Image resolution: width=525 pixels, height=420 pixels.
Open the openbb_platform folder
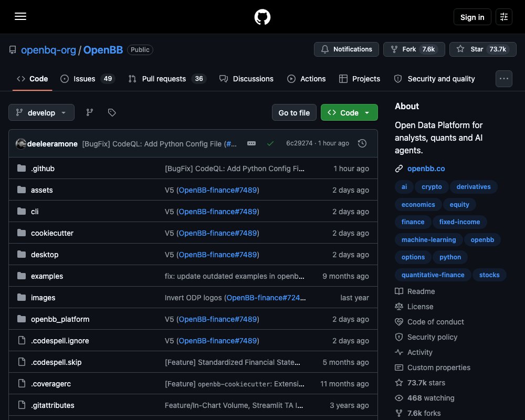pos(60,319)
